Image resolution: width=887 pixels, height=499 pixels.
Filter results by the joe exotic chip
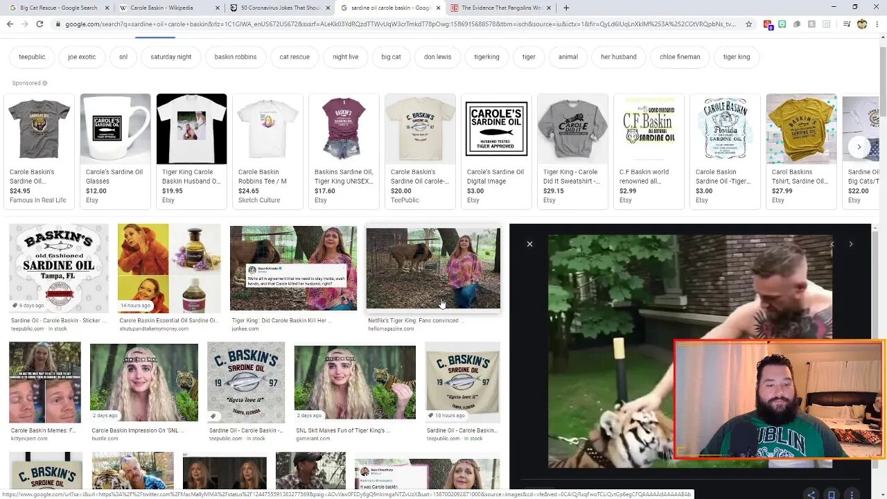[82, 57]
